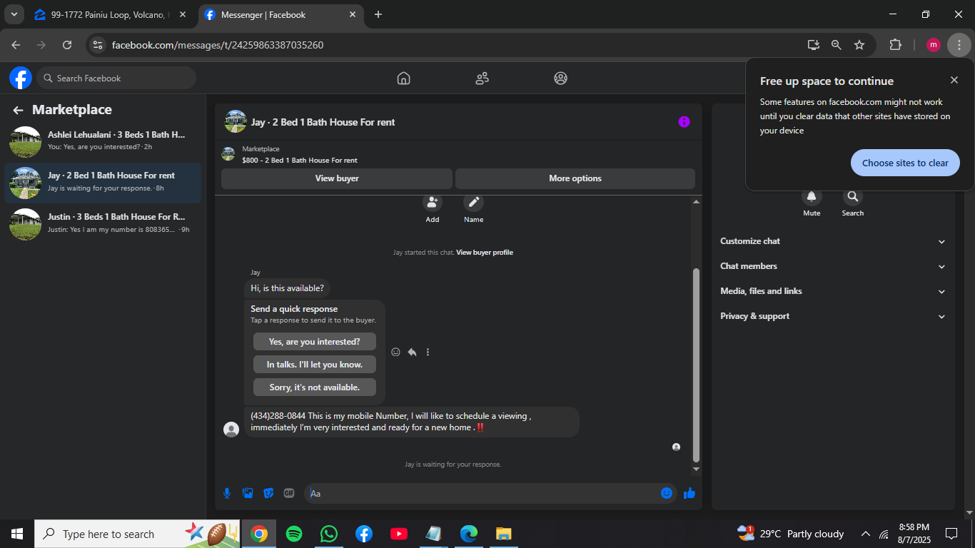
Task: Click the More options button
Action: coord(575,178)
